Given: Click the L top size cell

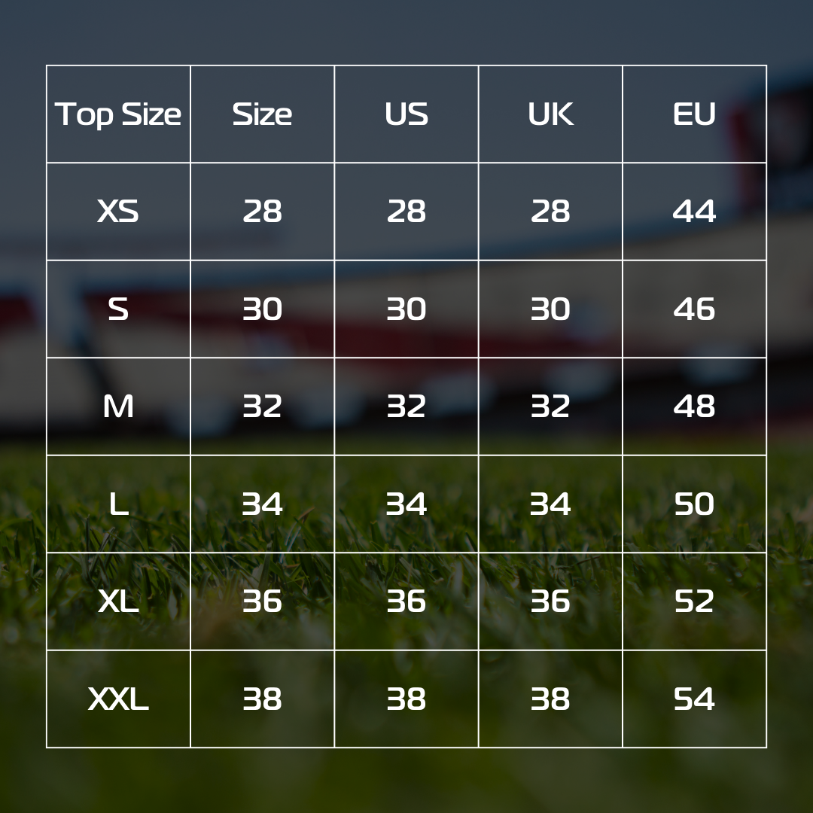Looking at the screenshot, I should [118, 504].
